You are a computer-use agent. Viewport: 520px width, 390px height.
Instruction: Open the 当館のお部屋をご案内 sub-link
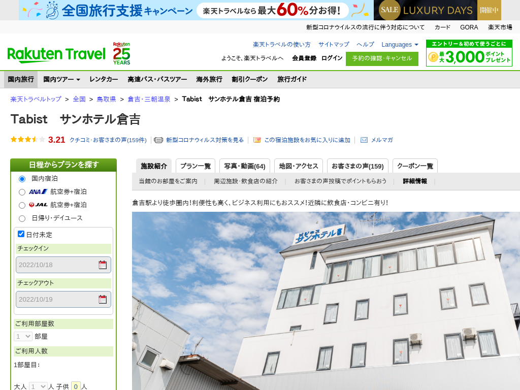coord(168,181)
